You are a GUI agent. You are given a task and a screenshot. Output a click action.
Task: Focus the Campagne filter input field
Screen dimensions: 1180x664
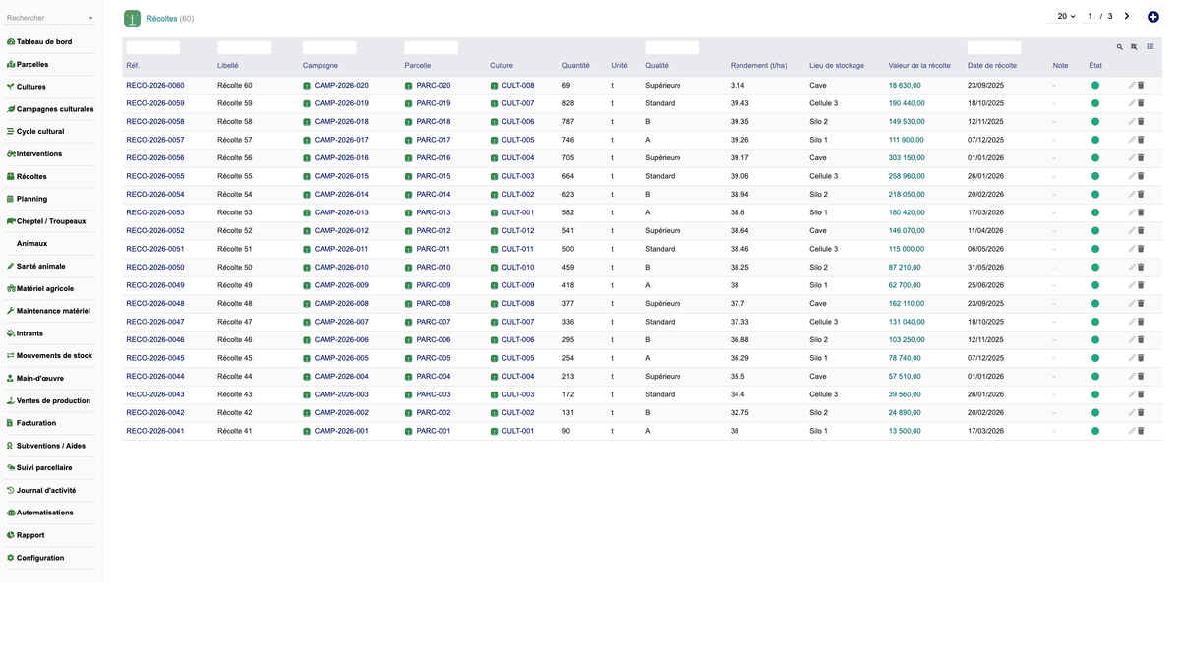point(329,47)
